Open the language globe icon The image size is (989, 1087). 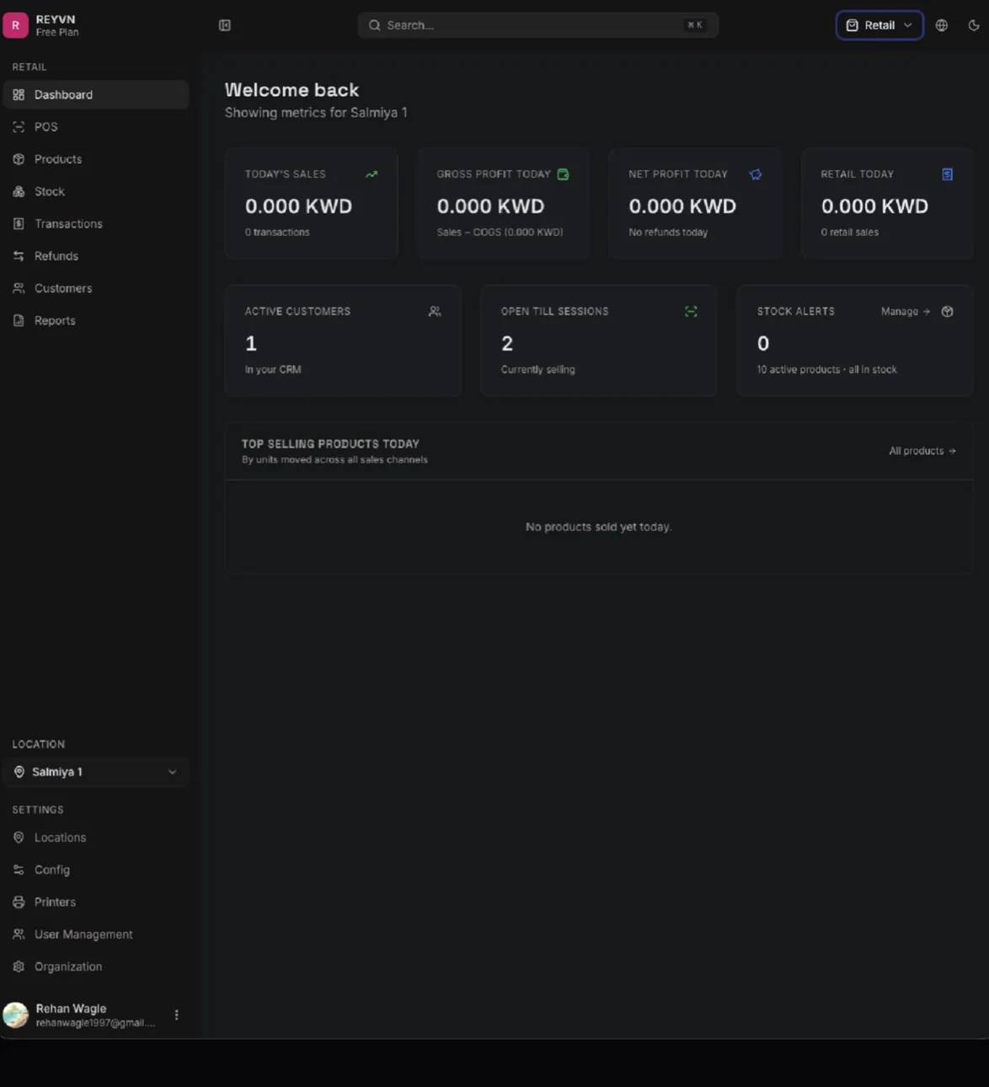[942, 25]
